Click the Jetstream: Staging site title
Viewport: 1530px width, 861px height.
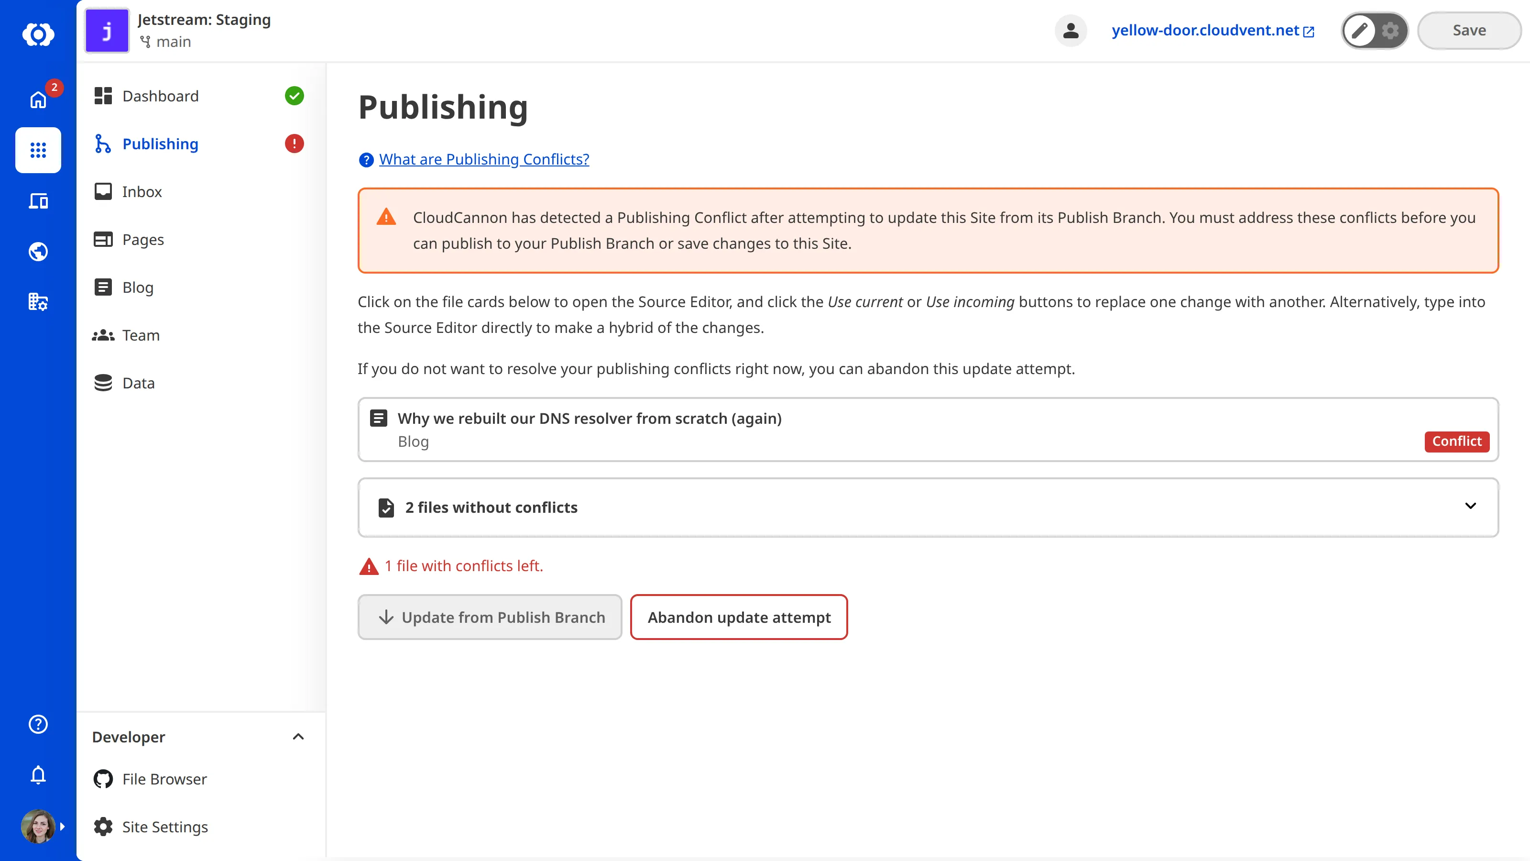[204, 20]
